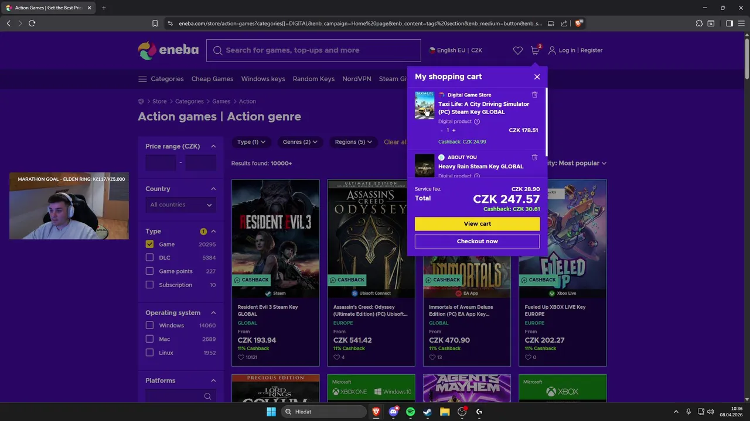Click the Search for games input field
Viewport: 750px width, 421px height.
pyautogui.click(x=313, y=50)
